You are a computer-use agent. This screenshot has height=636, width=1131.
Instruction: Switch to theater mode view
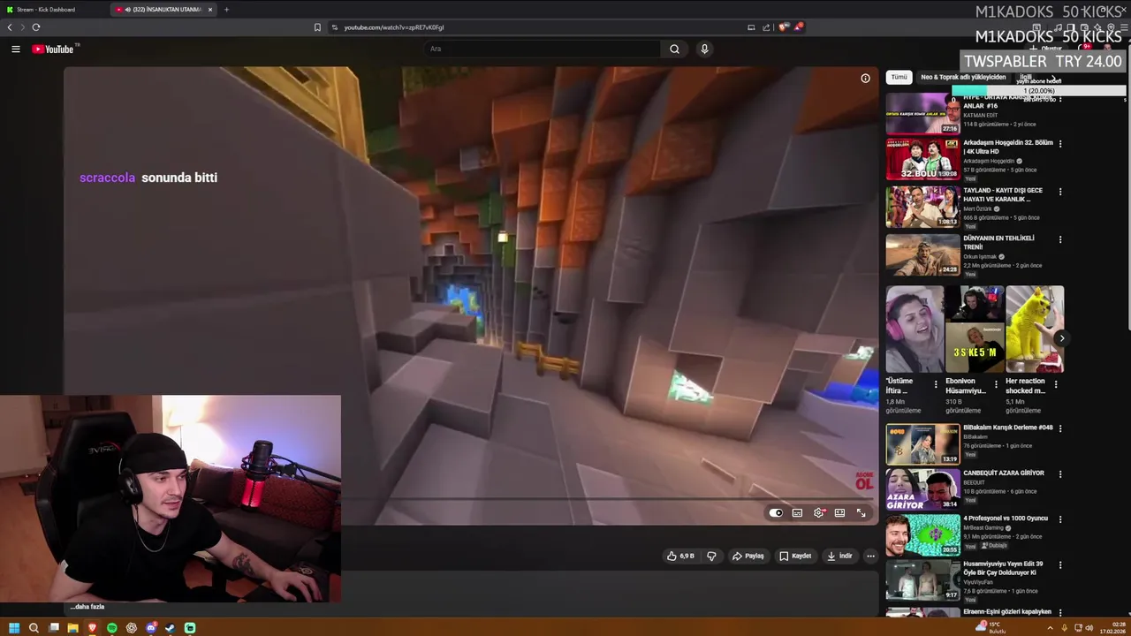[839, 512]
